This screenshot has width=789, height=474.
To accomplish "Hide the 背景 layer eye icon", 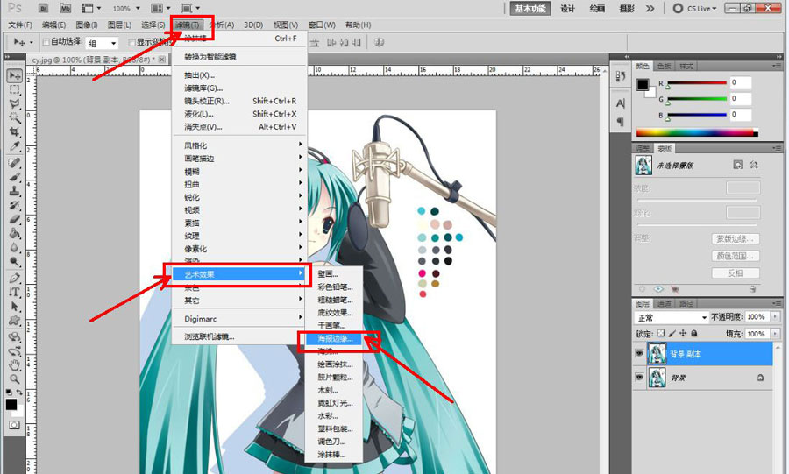I will pyautogui.click(x=639, y=377).
